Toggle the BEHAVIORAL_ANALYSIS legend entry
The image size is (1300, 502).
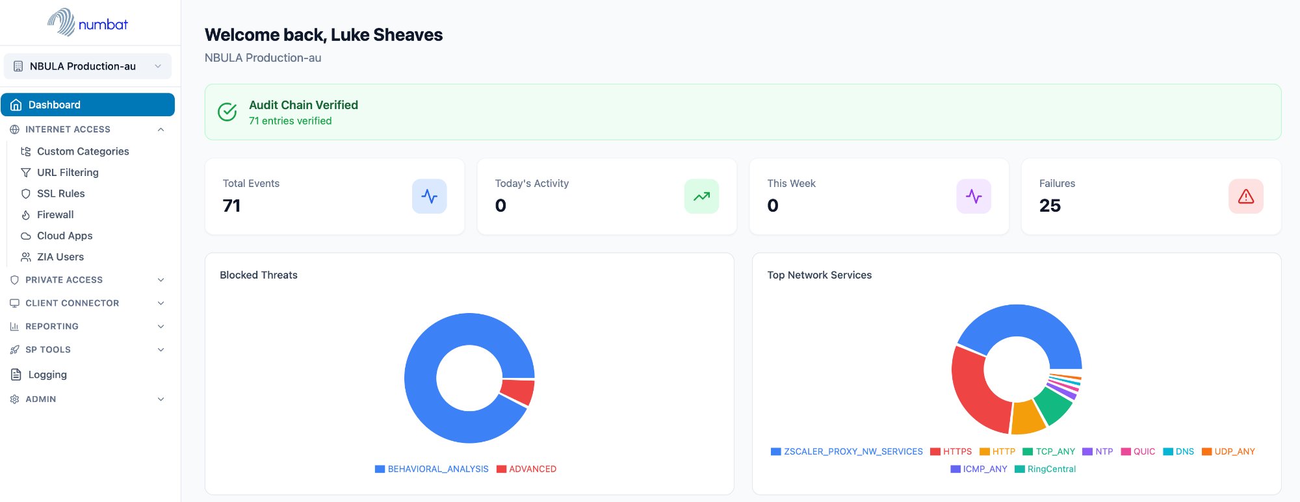pyautogui.click(x=432, y=469)
